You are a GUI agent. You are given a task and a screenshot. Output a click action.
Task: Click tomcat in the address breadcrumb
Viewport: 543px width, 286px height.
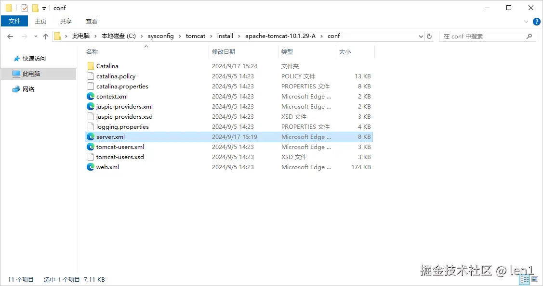point(195,36)
